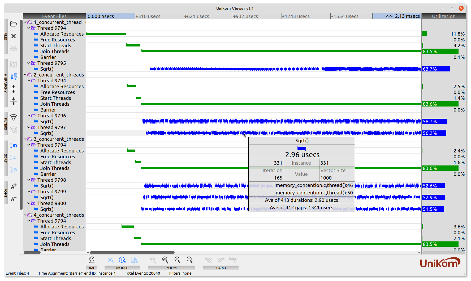
Task: Click the 2.13 msecs range header
Action: click(397, 16)
